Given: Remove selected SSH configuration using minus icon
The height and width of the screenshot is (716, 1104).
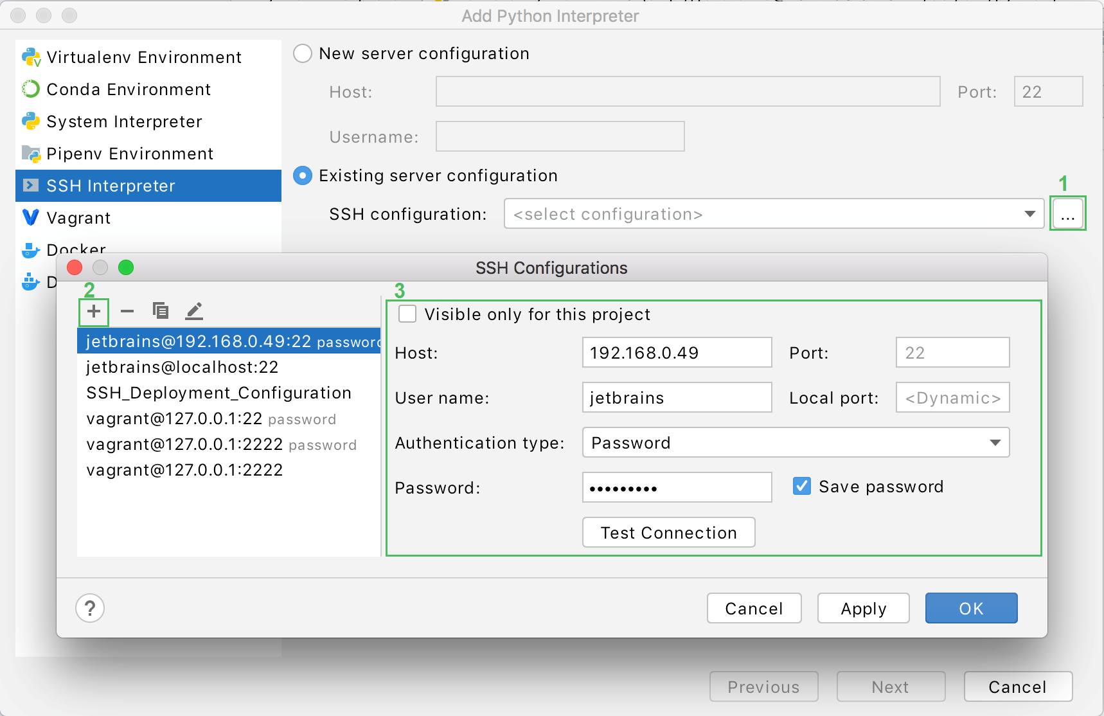Looking at the screenshot, I should coord(127,312).
